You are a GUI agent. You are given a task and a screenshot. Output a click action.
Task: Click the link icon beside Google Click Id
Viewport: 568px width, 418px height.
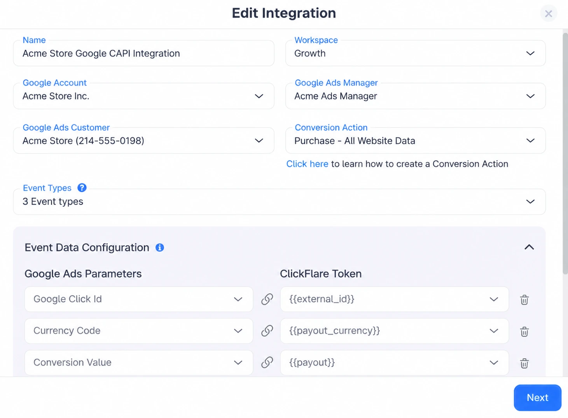click(267, 299)
